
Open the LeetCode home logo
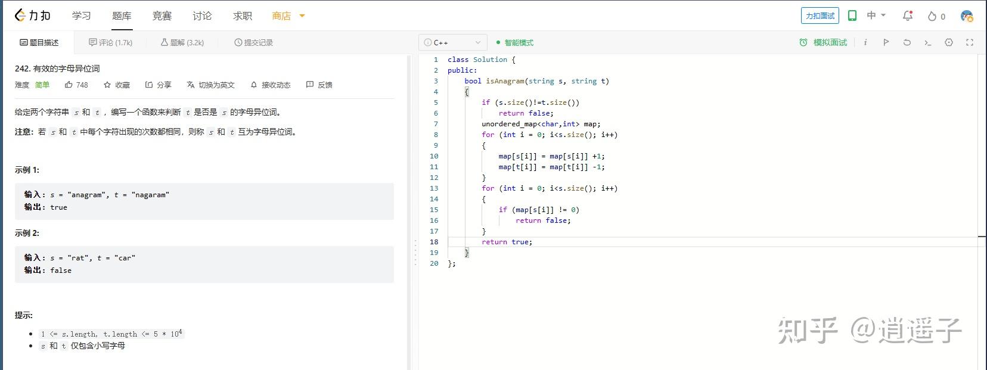32,15
